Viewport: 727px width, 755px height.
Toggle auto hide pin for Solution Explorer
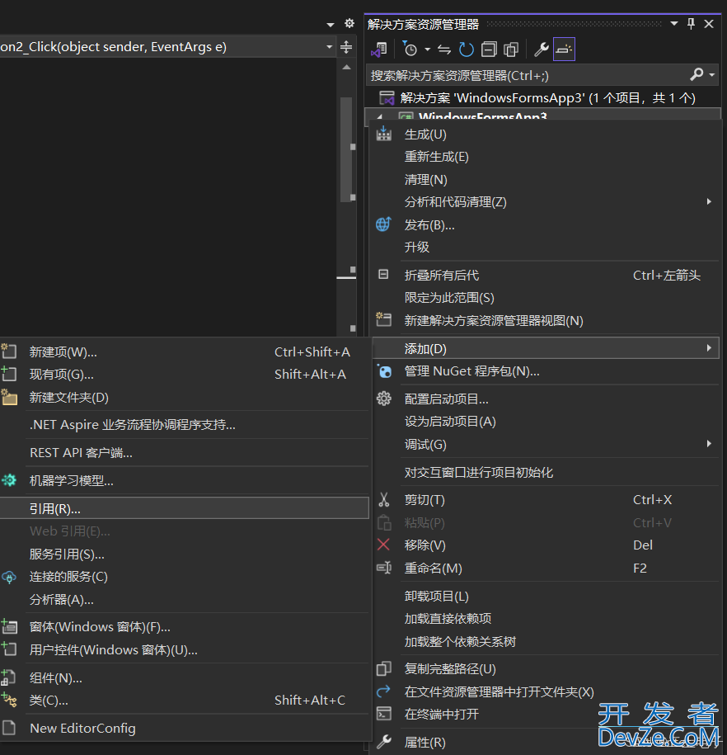click(691, 24)
